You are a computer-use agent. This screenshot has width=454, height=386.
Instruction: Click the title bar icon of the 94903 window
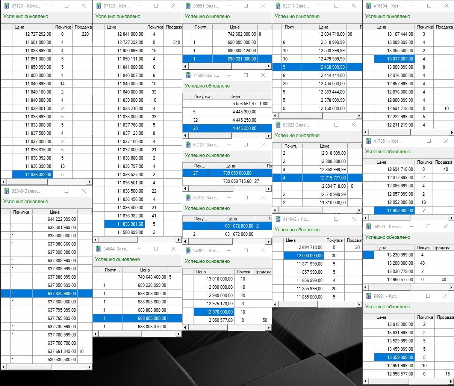coord(188,250)
